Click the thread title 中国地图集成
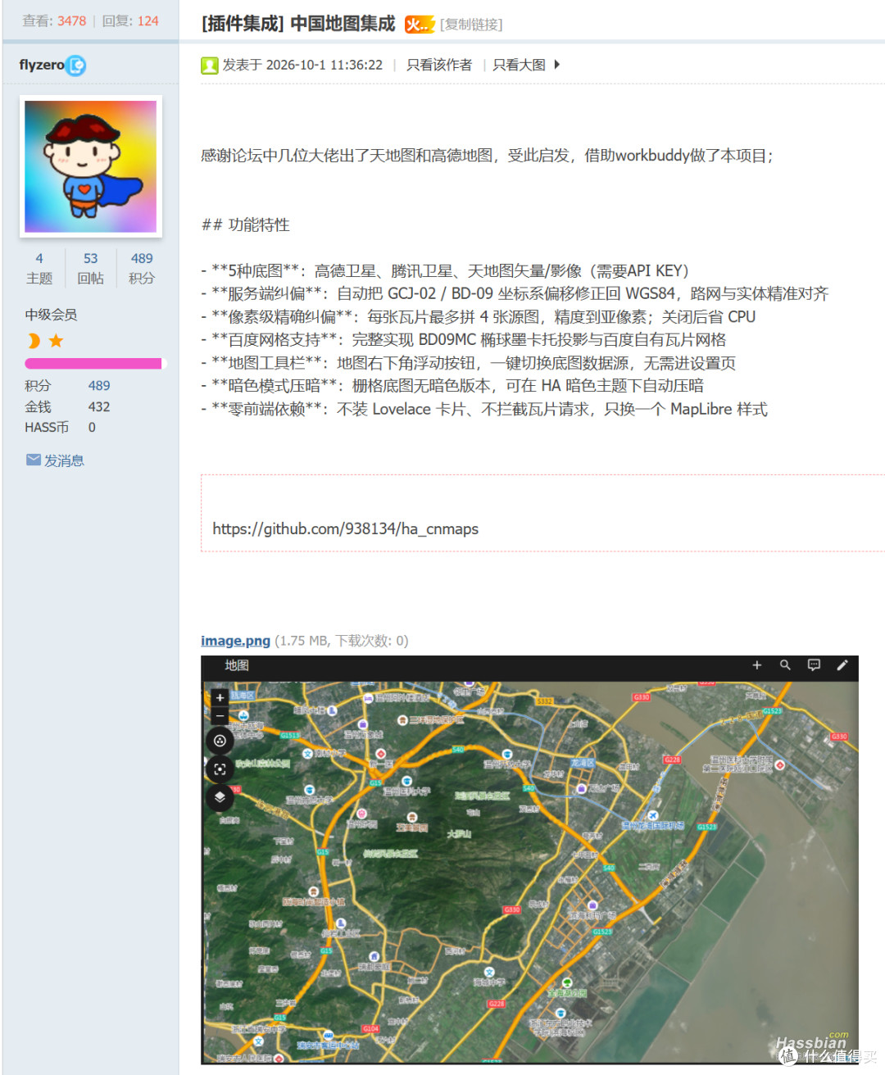This screenshot has height=1075, width=885. [x=343, y=24]
